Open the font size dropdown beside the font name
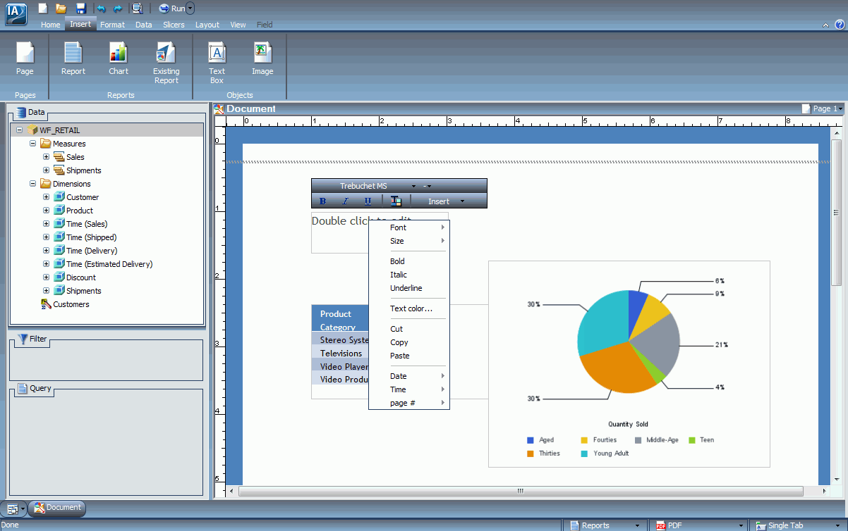 coord(427,186)
